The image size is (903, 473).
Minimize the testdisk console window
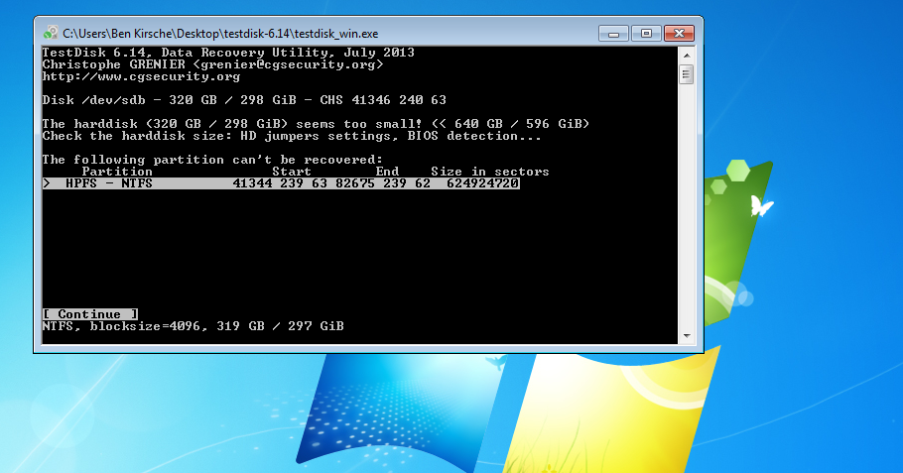point(613,34)
